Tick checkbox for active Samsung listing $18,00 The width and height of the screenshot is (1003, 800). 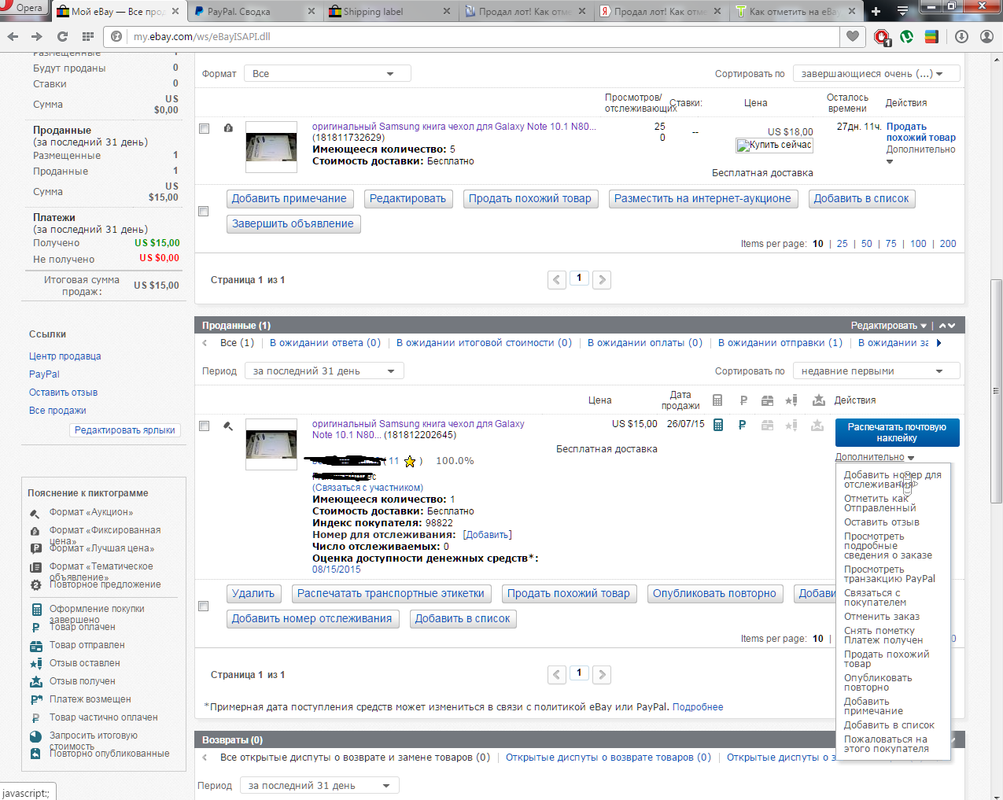(x=205, y=128)
